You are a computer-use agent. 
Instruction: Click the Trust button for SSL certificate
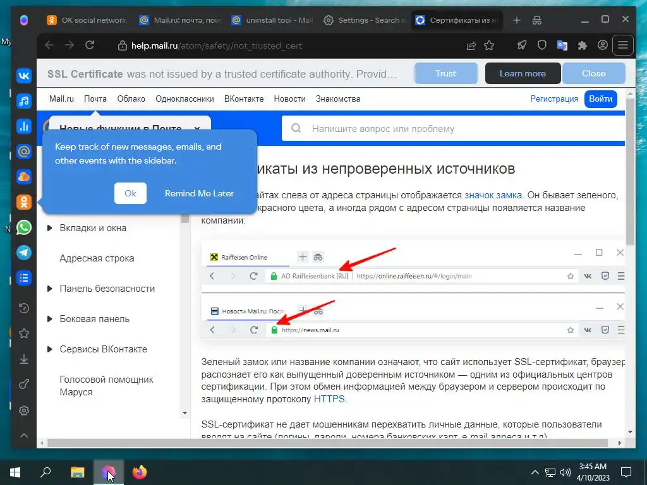pos(445,73)
